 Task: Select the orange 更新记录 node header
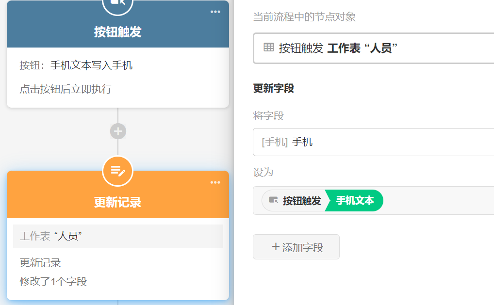coord(117,202)
